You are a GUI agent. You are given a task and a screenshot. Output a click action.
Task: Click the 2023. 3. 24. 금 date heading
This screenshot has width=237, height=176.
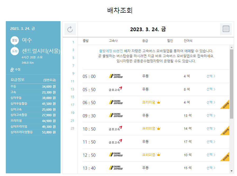click(148, 29)
